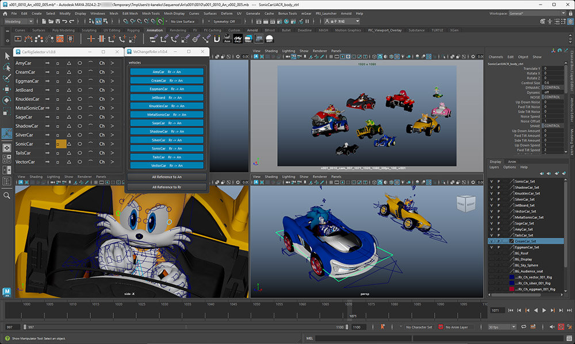Expand the > arrow for VectorCar row
Screen dimensions: 575x344
pos(112,162)
